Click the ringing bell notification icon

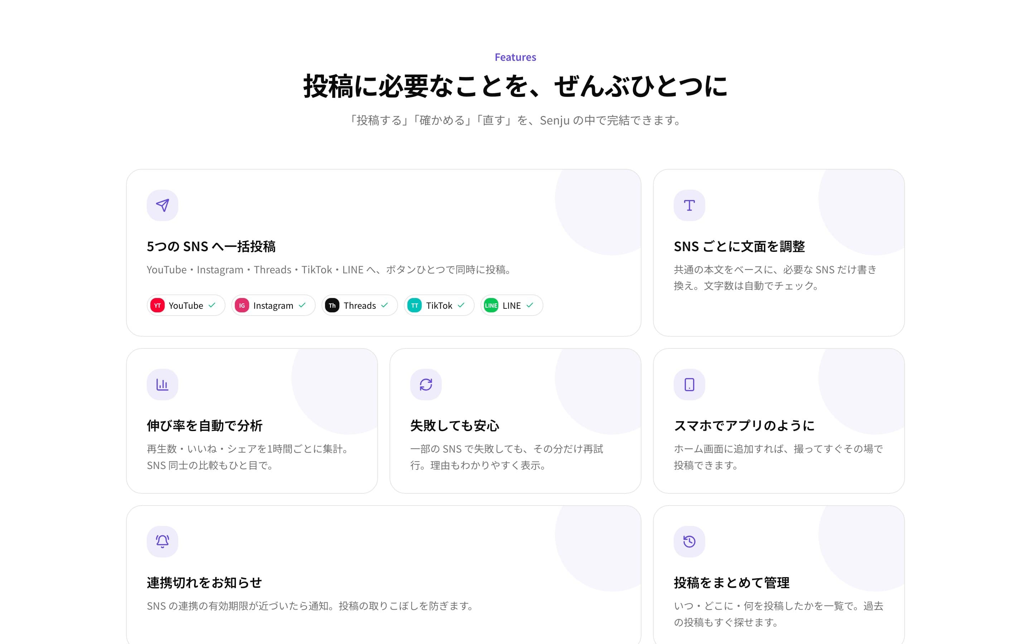[162, 541]
